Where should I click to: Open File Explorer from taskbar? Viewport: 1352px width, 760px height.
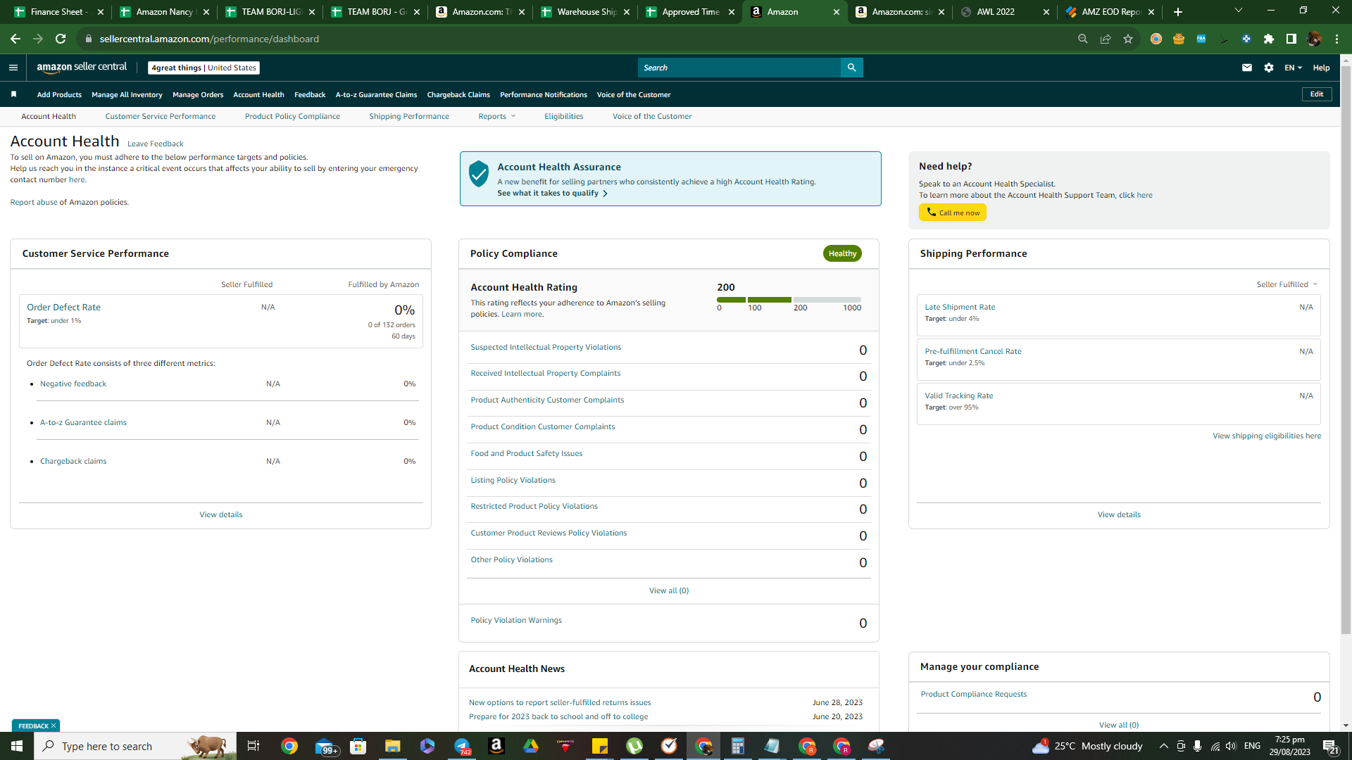point(392,746)
